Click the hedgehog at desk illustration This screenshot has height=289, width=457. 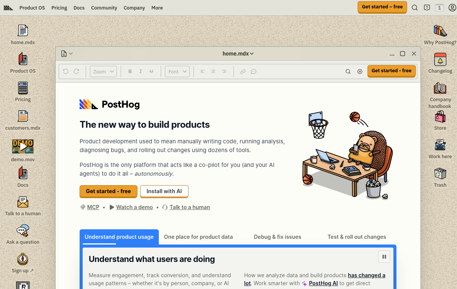pyautogui.click(x=347, y=155)
